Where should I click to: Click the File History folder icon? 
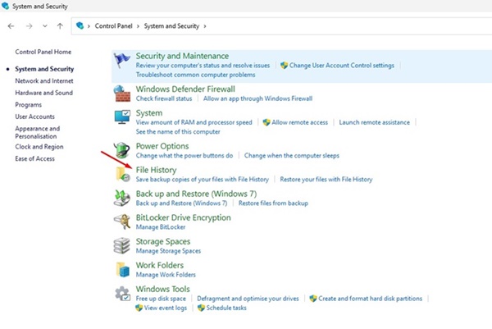(x=122, y=173)
